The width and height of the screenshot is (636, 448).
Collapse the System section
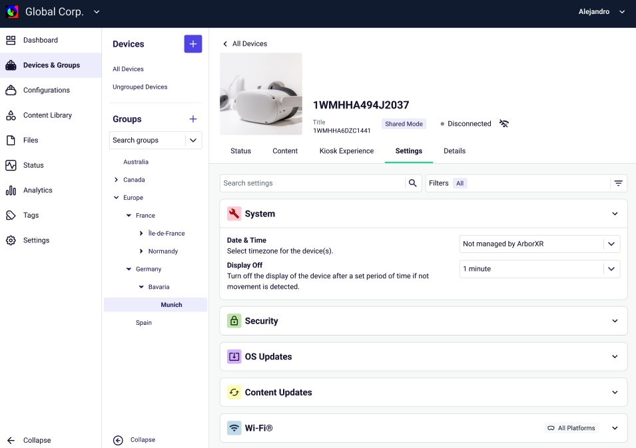coord(615,214)
